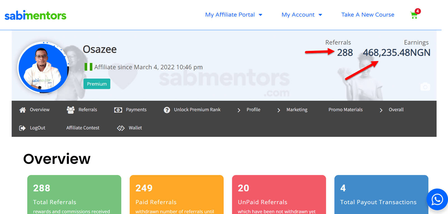Click the Osazee name heading
Image resolution: width=448 pixels, height=214 pixels.
[x=100, y=49]
